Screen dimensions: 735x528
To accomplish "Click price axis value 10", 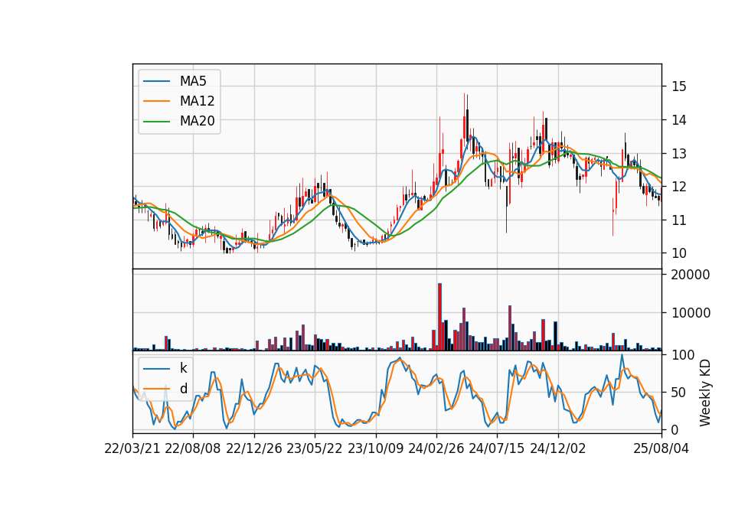I will tap(679, 253).
